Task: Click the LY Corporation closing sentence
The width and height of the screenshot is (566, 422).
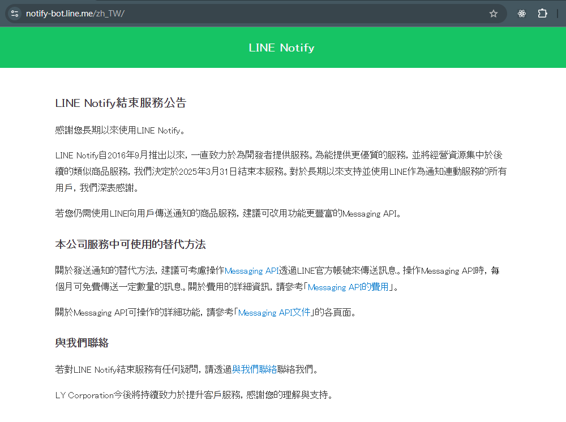Action: 194,395
